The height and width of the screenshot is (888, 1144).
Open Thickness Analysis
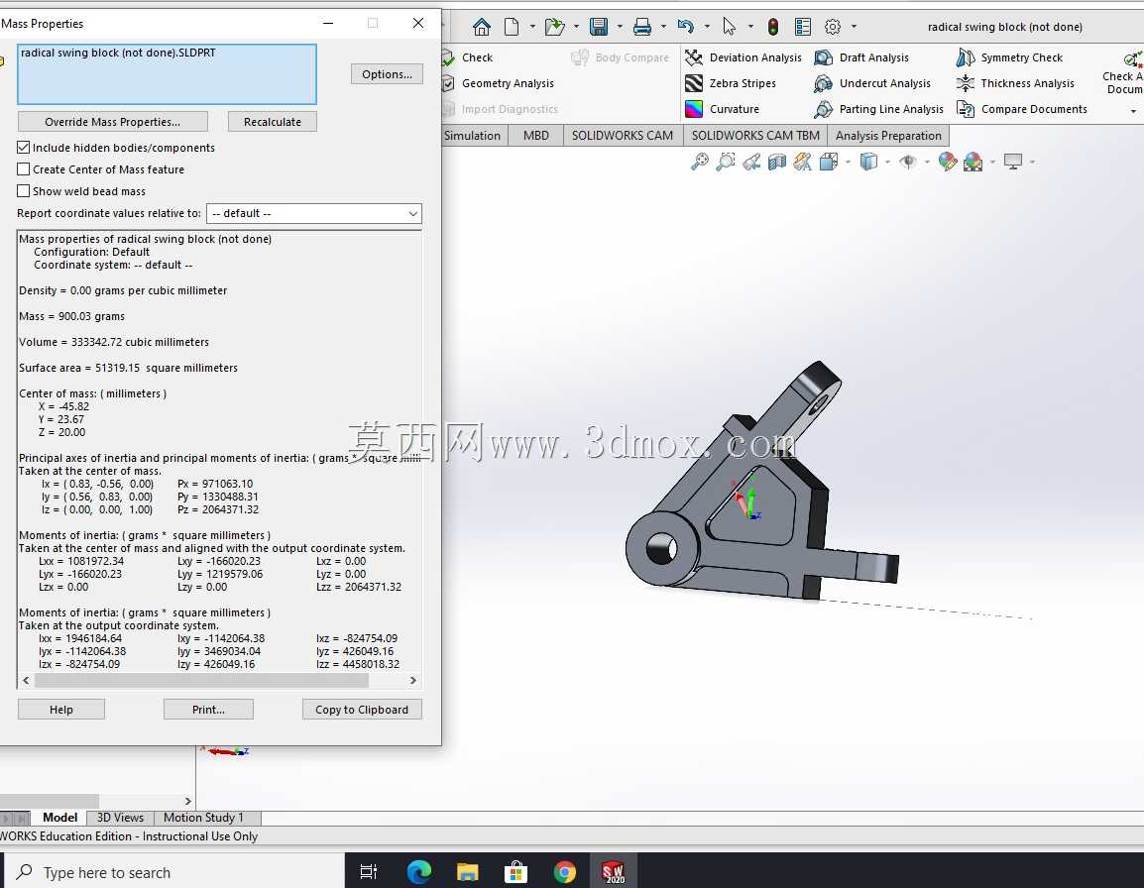coord(1015,83)
